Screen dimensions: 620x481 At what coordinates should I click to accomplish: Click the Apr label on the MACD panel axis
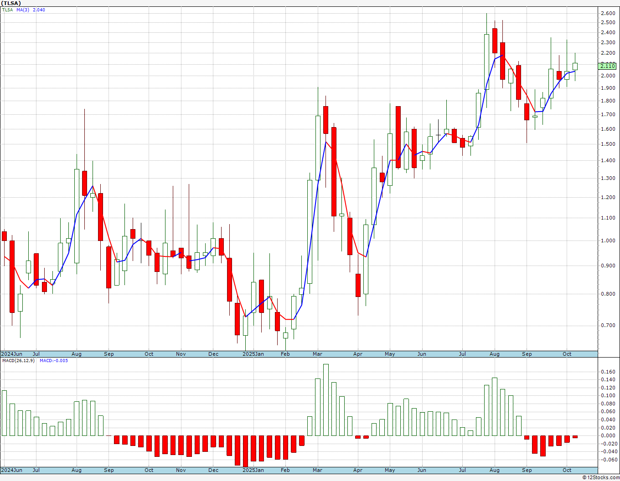pyautogui.click(x=358, y=470)
